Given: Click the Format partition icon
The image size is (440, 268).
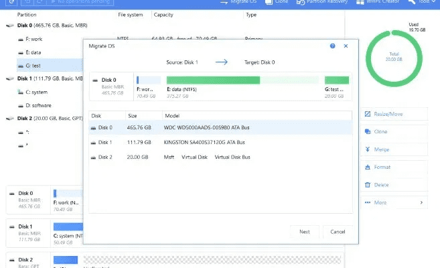Looking at the screenshot, I should pos(368,167).
